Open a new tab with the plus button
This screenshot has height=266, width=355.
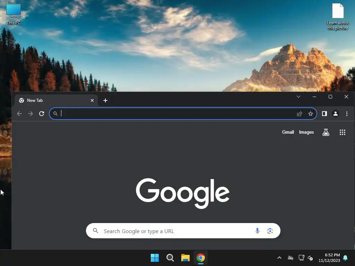tap(105, 100)
